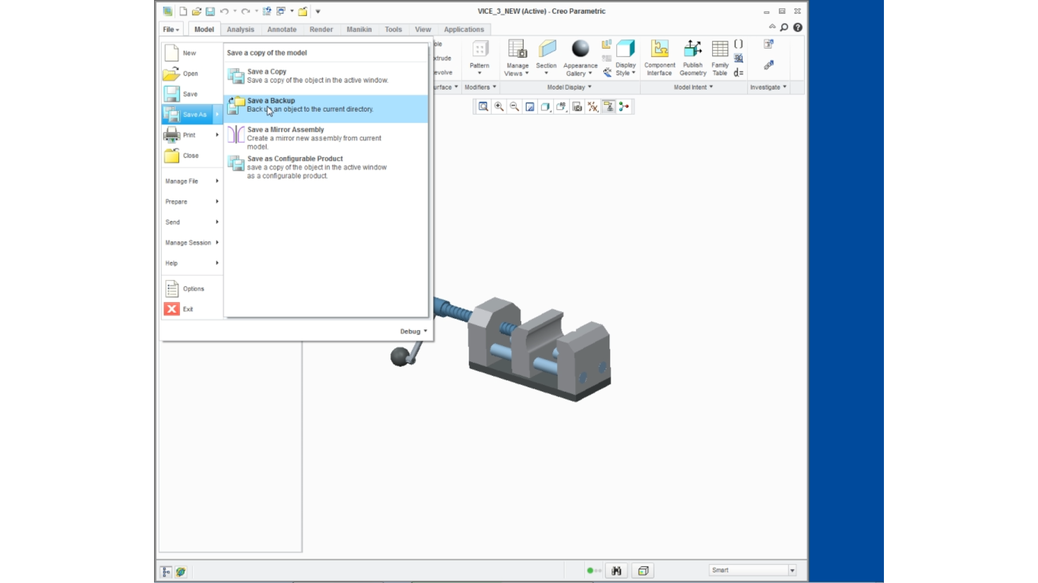Expand the Manage File submenu
The height and width of the screenshot is (583, 1038).
click(x=191, y=181)
